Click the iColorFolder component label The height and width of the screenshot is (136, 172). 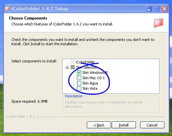[x=85, y=62]
